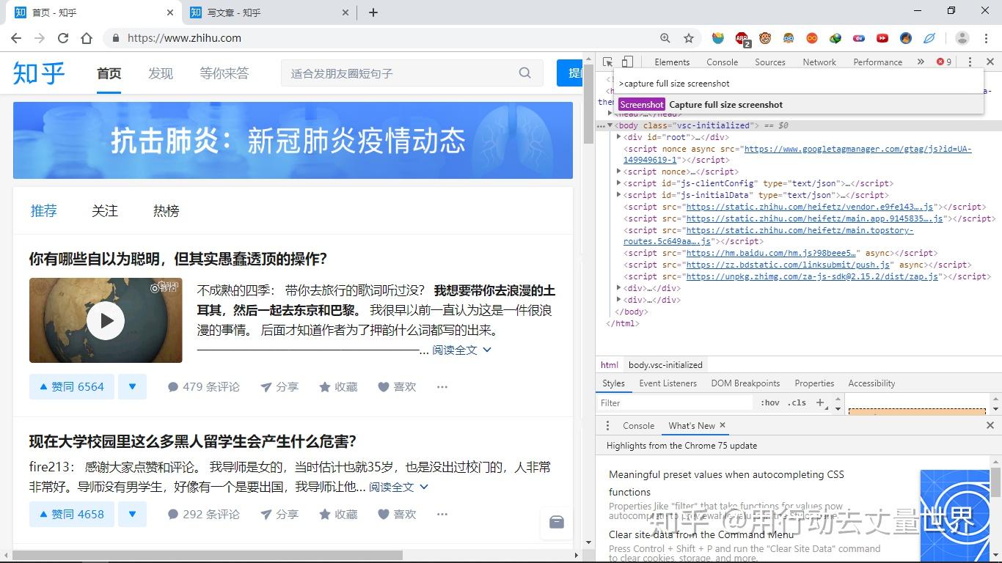Viewport: 1002px width, 563px height.
Task: Click the Styles filter input
Action: click(676, 402)
